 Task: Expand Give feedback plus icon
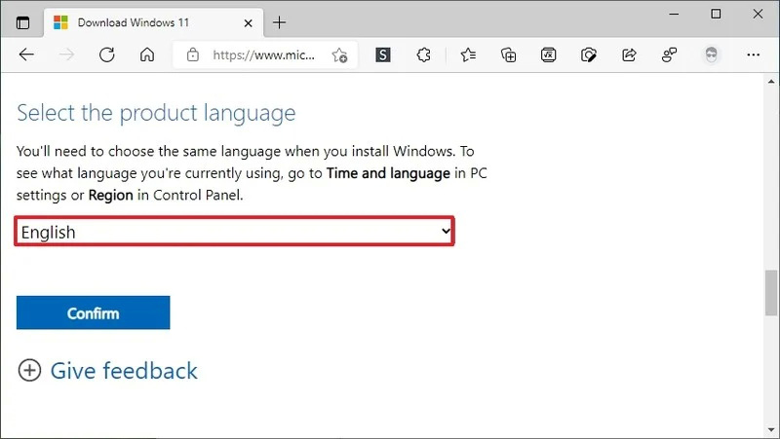pos(29,371)
